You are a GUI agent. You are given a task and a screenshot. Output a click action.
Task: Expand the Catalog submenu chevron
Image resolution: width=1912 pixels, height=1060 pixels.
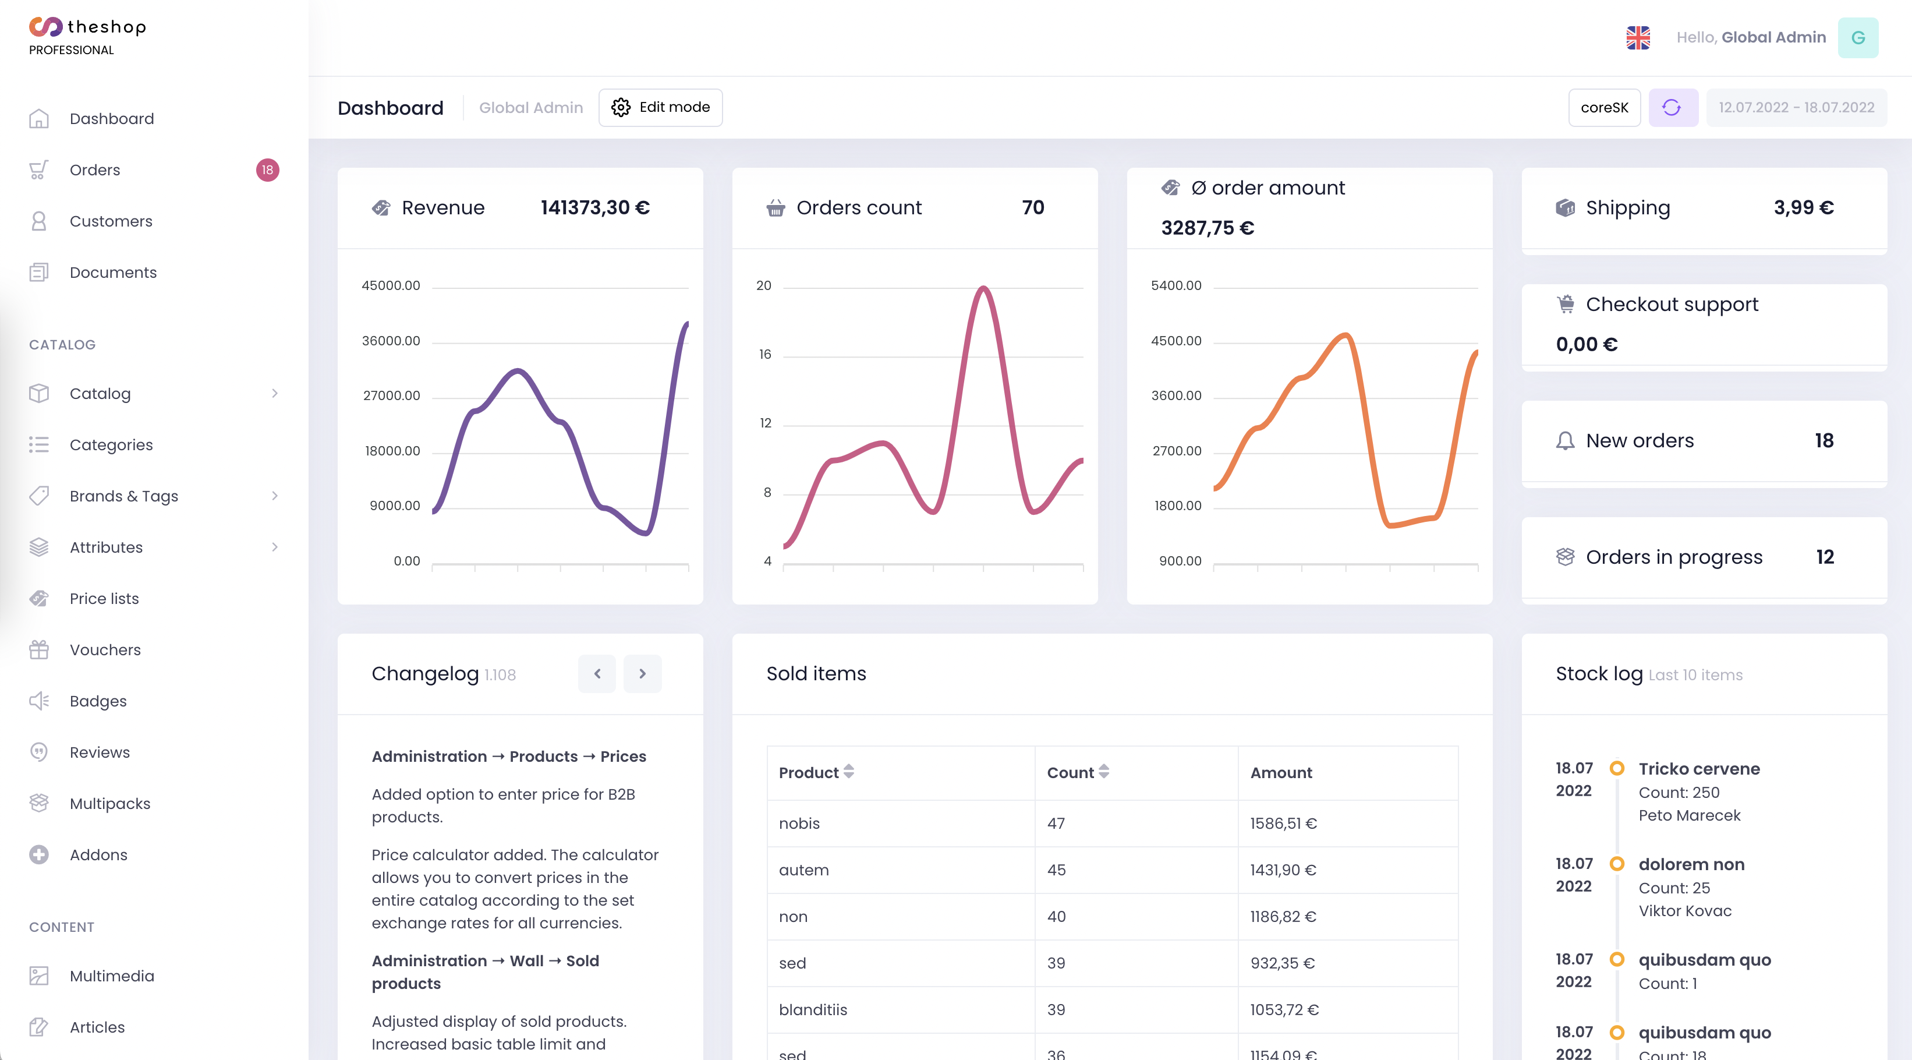tap(275, 393)
